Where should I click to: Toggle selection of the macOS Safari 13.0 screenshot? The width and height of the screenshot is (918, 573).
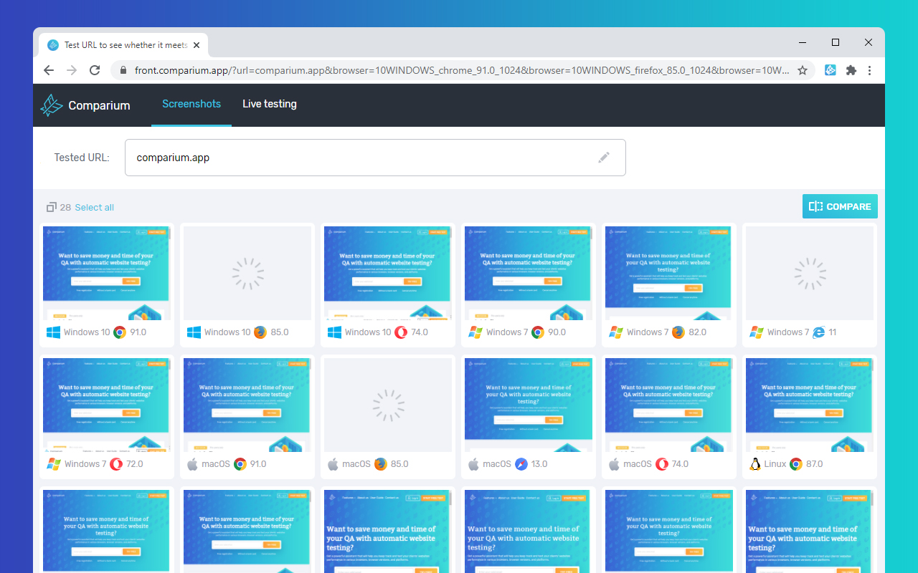tap(529, 405)
